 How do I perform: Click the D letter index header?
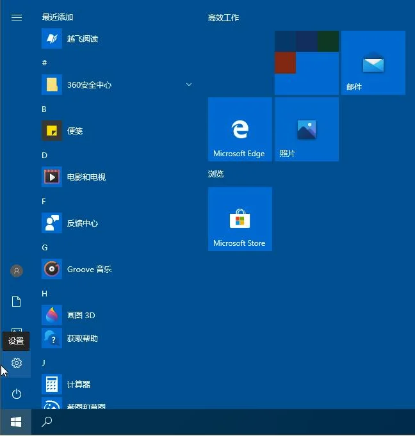(x=44, y=156)
